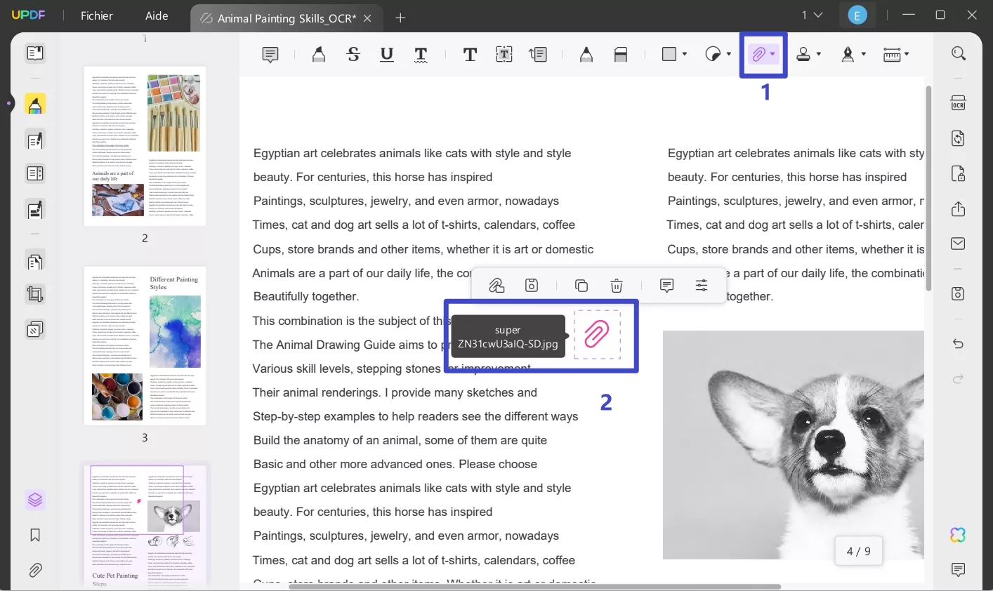Open the Fichier menu
The image size is (993, 591).
click(96, 15)
